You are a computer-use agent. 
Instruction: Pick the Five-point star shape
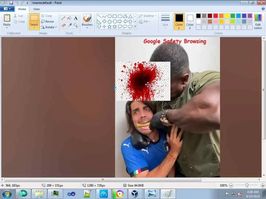pos(110,27)
